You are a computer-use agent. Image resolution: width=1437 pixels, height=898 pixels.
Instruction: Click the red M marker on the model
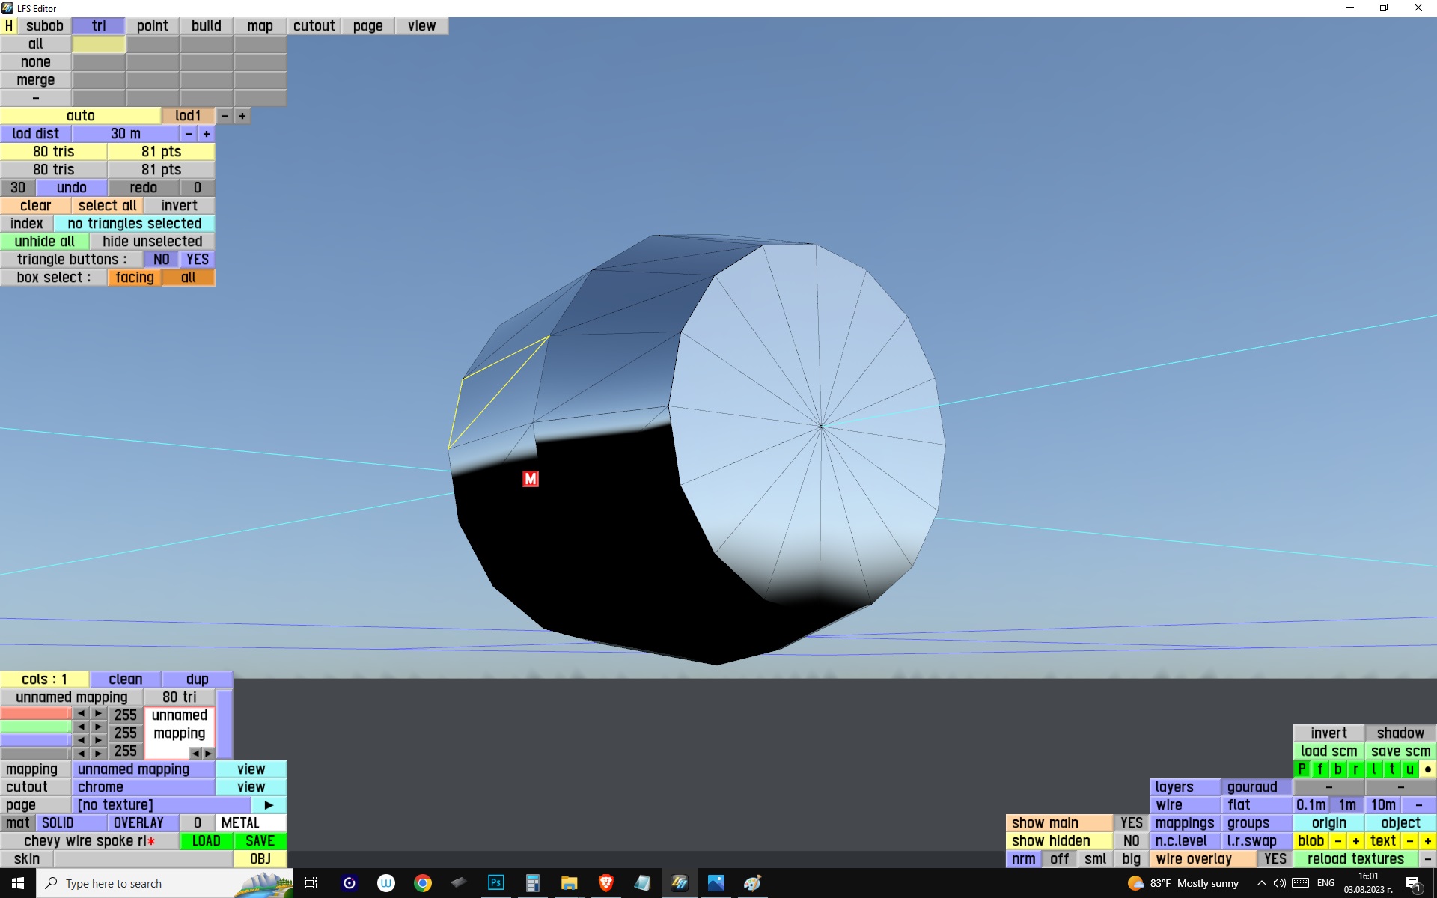coord(530,479)
